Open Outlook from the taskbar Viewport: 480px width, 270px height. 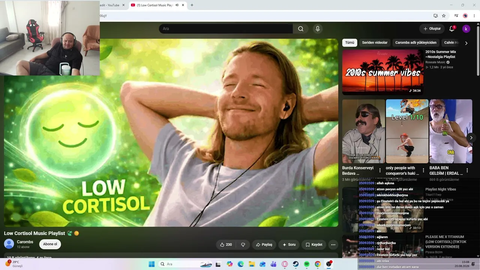point(262,264)
